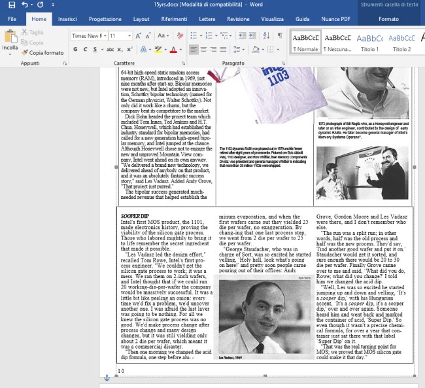Viewport: 425px width, 388px height.
Task: Align text right
Action: (213, 49)
